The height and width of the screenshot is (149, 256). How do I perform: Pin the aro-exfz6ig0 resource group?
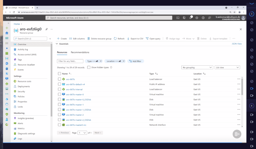(47, 29)
